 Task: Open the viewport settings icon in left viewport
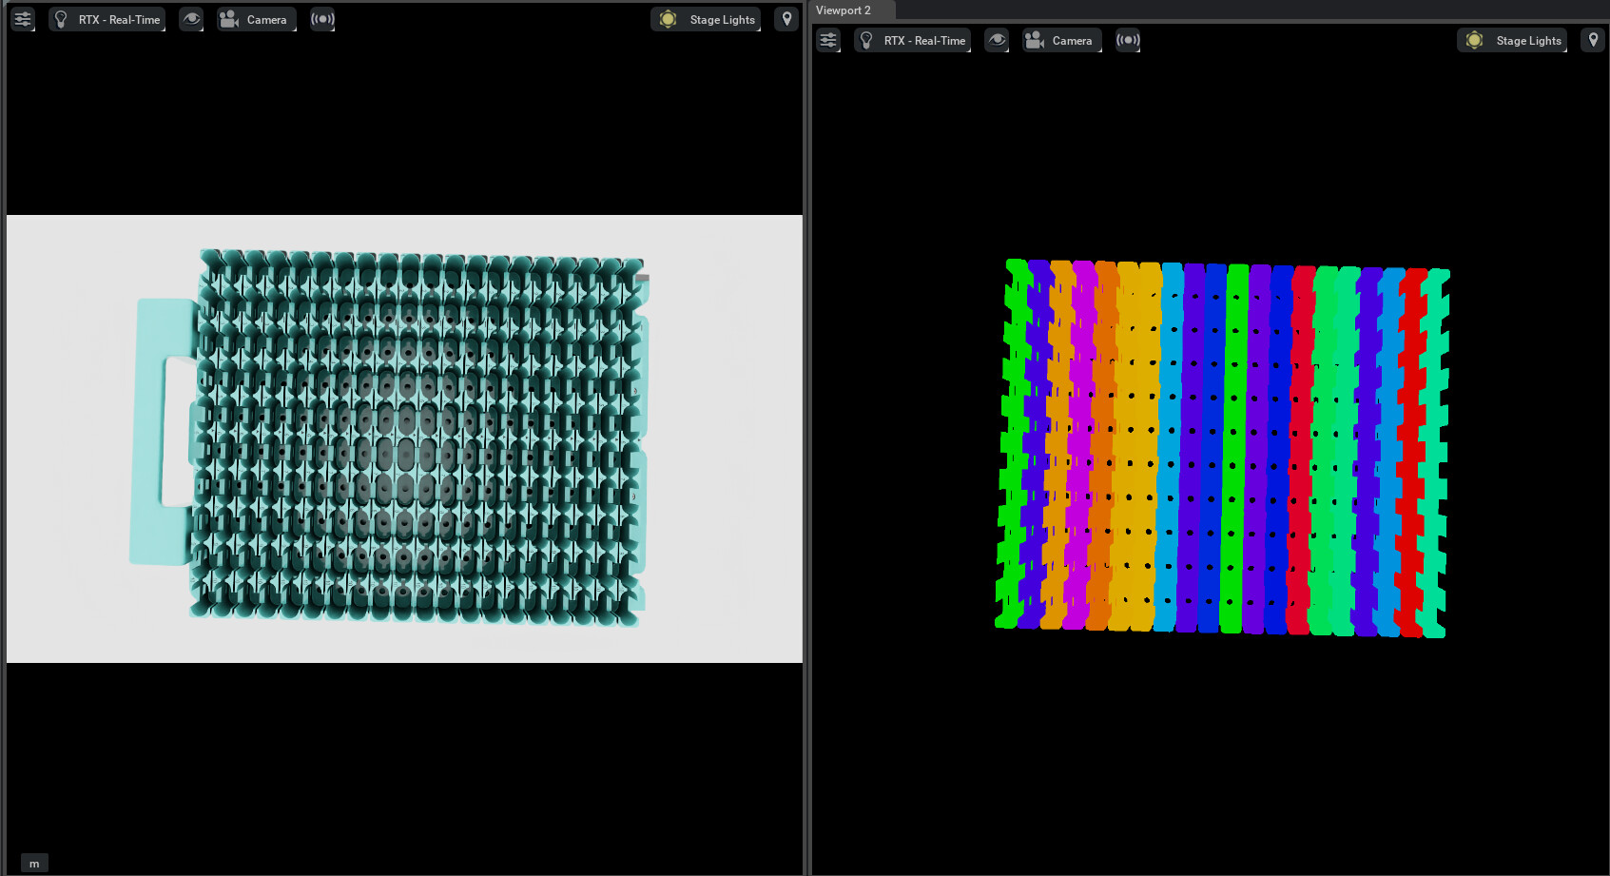tap(22, 18)
